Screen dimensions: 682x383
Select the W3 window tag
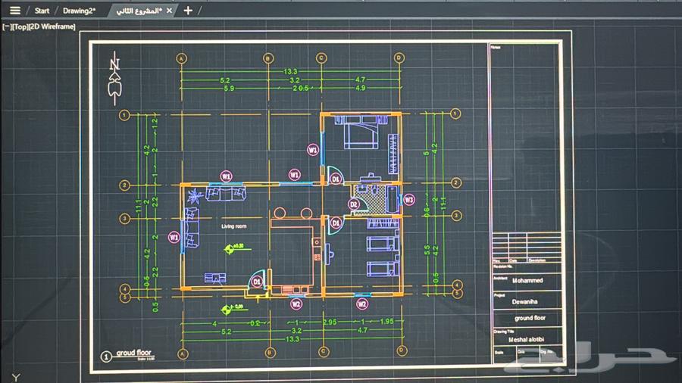point(408,200)
